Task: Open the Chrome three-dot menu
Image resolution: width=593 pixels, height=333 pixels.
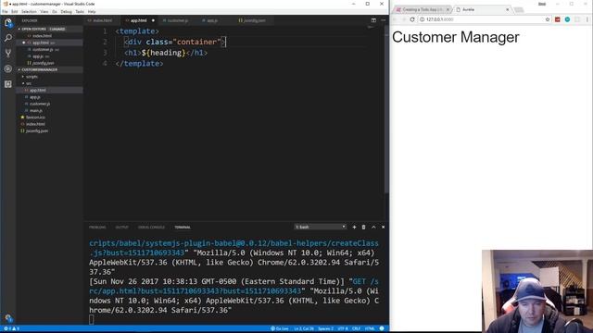Action: click(x=587, y=19)
